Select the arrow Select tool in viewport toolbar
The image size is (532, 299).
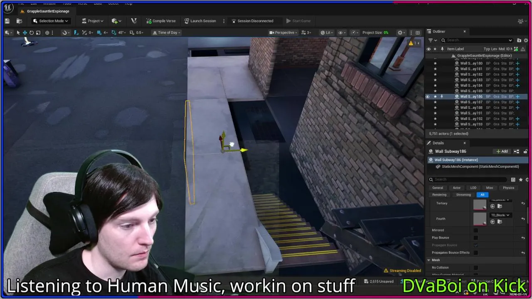[18, 32]
